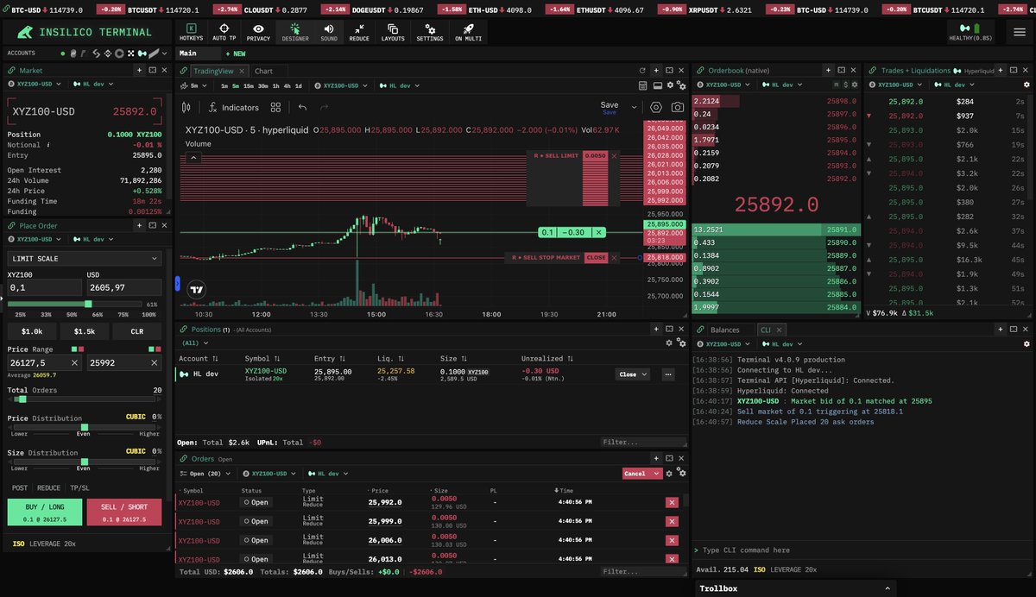Screen dimensions: 1036x597
Task: Open the Layouts manager
Action: click(x=393, y=32)
